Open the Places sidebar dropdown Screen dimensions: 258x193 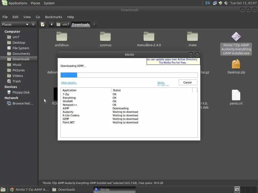[15, 24]
